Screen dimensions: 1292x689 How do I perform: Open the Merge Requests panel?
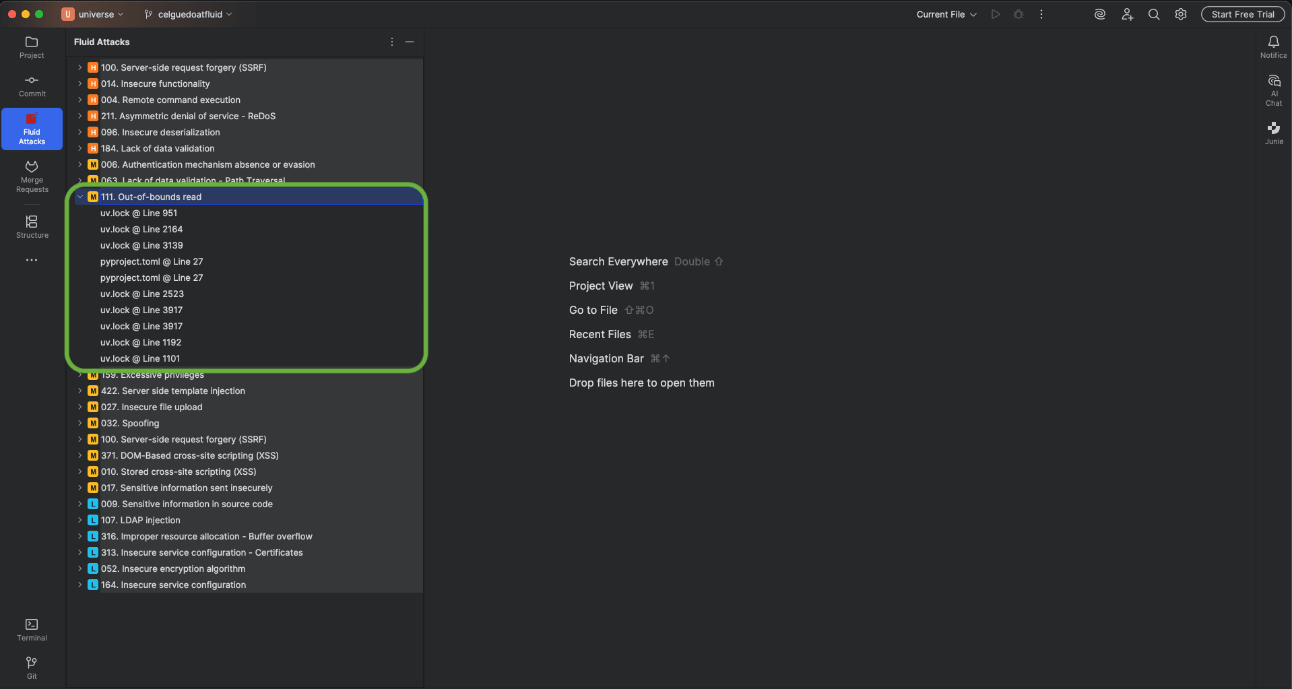[x=32, y=176]
